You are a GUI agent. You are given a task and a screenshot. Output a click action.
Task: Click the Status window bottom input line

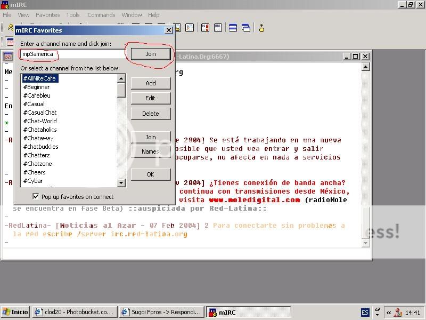[187, 254]
